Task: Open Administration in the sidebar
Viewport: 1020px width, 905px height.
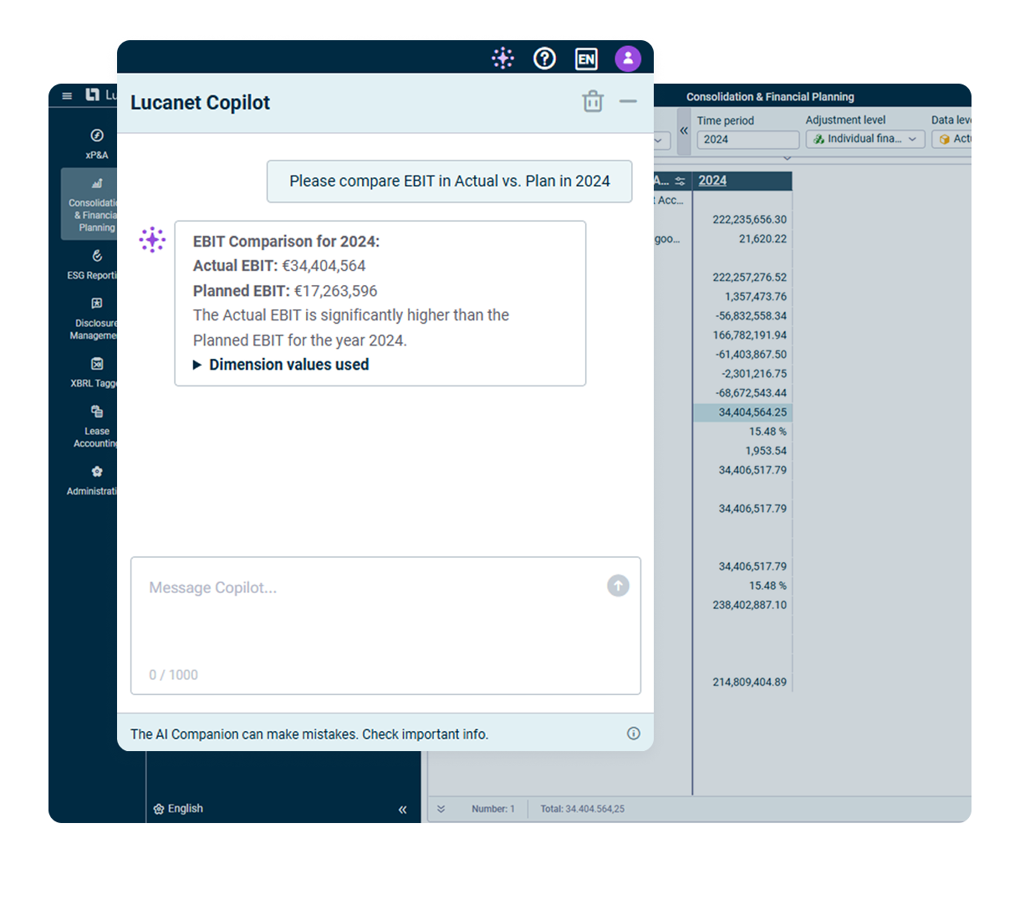Action: [x=97, y=480]
